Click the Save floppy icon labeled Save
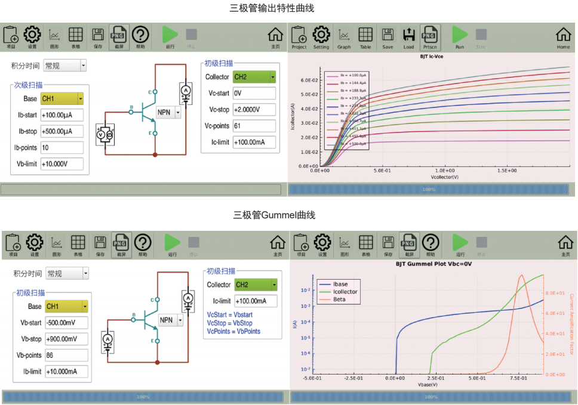 (x=388, y=38)
